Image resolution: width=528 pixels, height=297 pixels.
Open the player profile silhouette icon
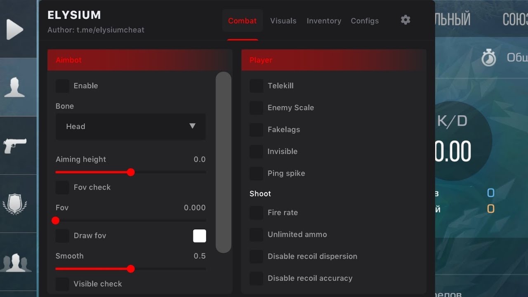[x=15, y=87]
